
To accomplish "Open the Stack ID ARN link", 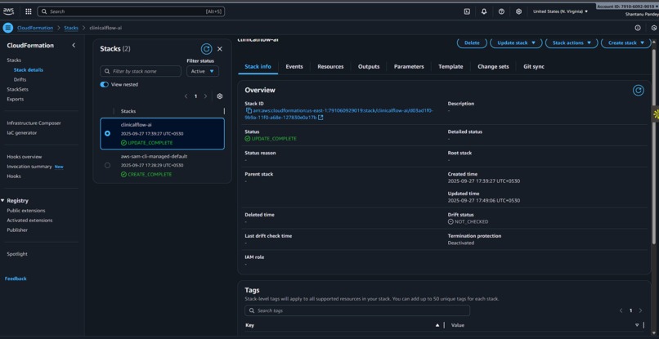I will click(339, 114).
